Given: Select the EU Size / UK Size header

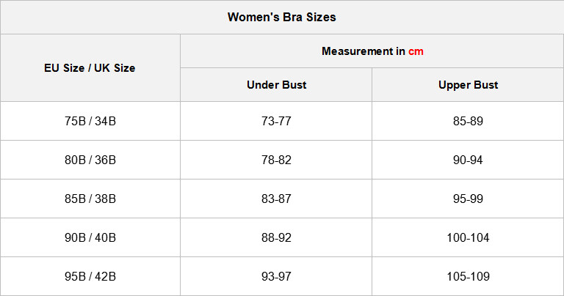Looking at the screenshot, I should [x=90, y=68].
